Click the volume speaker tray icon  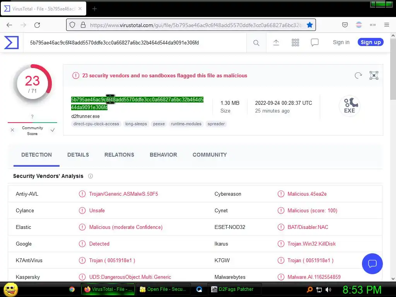click(x=328, y=290)
